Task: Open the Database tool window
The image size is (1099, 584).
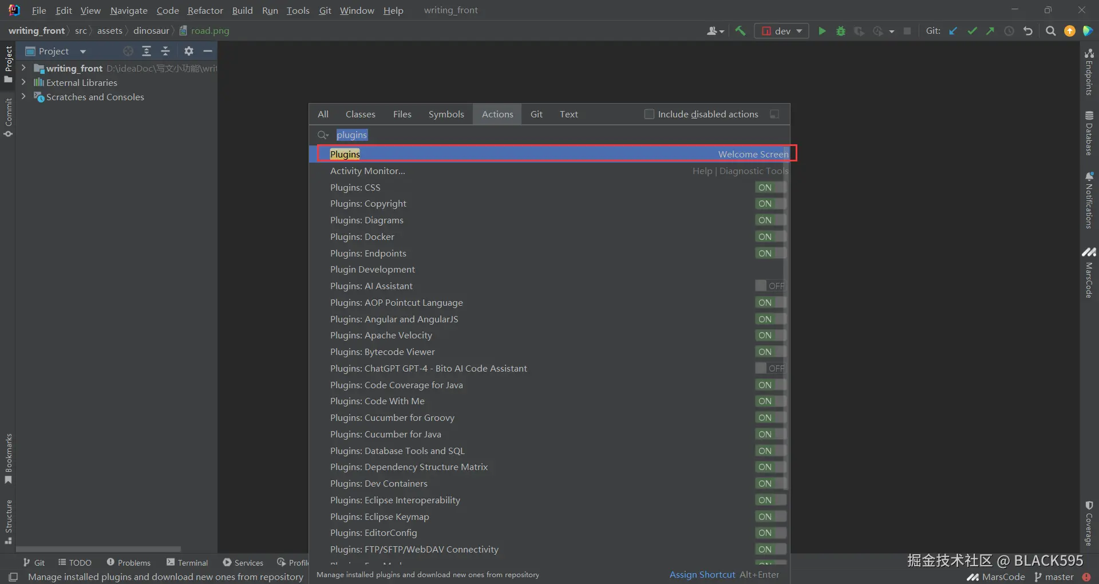Action: [1089, 133]
